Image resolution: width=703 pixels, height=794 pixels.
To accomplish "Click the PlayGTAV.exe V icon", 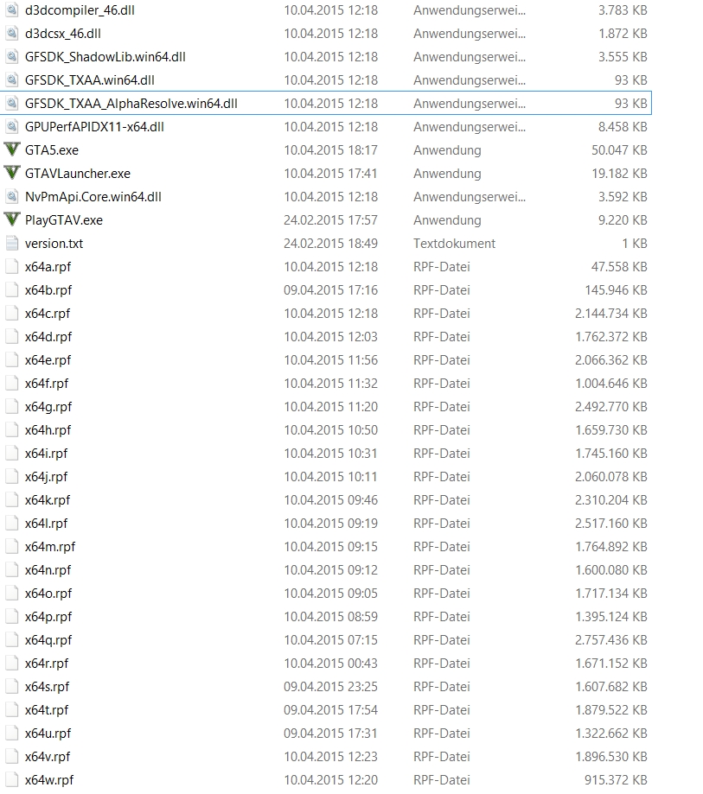I will point(11,219).
